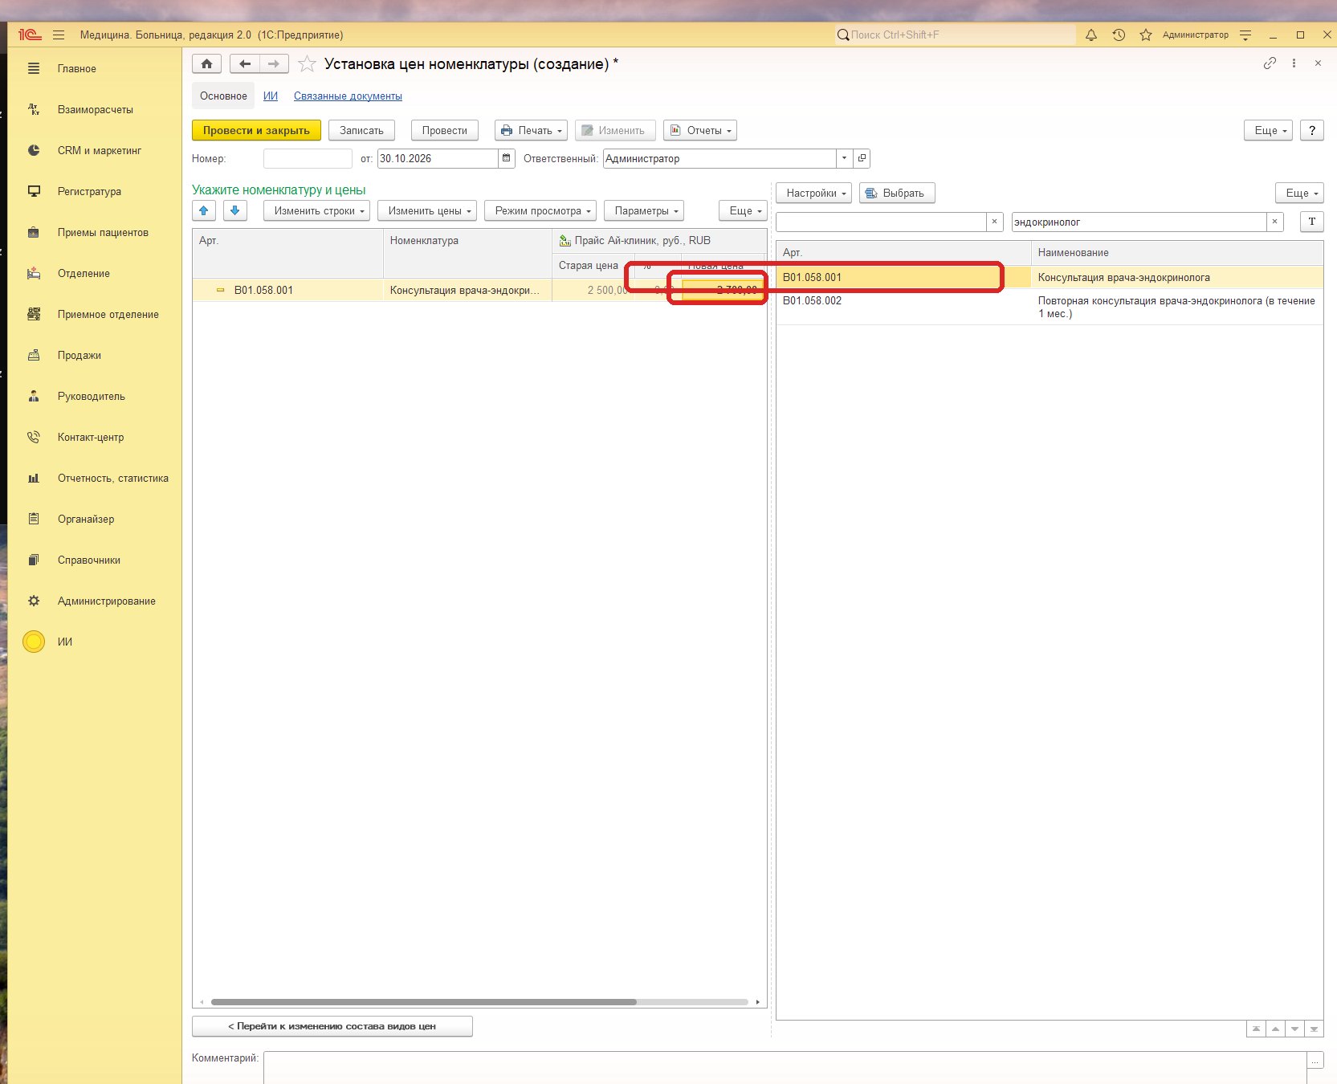Clear the эндокринолог search filter
This screenshot has width=1337, height=1084.
click(1275, 222)
